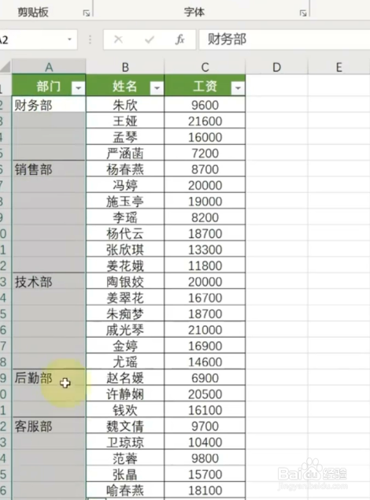Select salary cell 20500
Viewport: 370px width, 500px height.
(x=205, y=393)
